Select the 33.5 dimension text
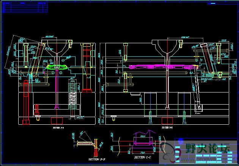 pyautogui.click(x=224, y=40)
